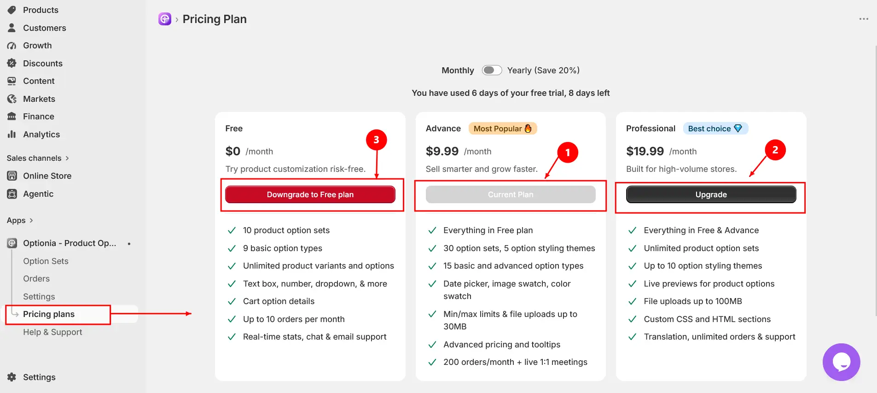Open Customers via its person icon

pos(12,28)
